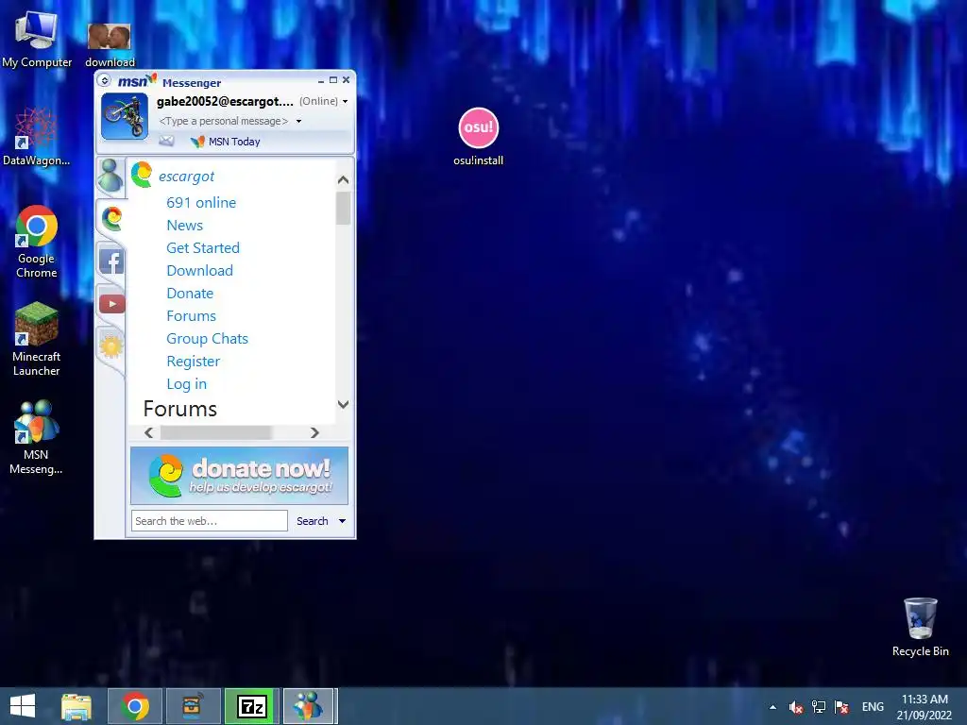The height and width of the screenshot is (725, 967).
Task: Show hidden system tray icons
Action: 772,707
